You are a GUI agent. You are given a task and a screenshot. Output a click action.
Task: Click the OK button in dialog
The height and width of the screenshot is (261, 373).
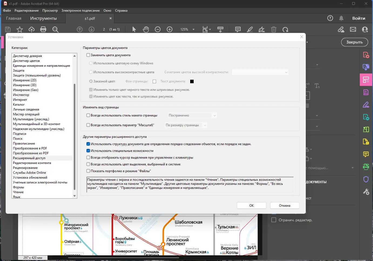(x=251, y=206)
